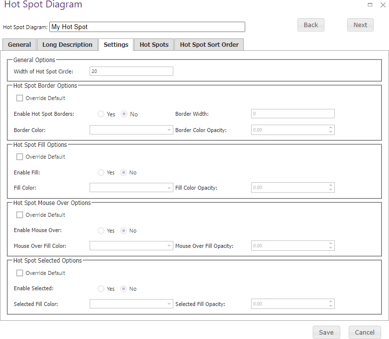Viewport: 389px width, 339px height.
Task: Close the Hot Spot Diagram dialog
Action: (x=383, y=5)
